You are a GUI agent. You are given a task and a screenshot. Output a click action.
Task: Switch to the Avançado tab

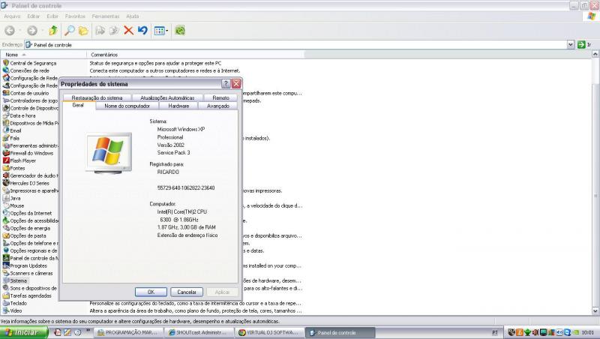[x=218, y=106]
